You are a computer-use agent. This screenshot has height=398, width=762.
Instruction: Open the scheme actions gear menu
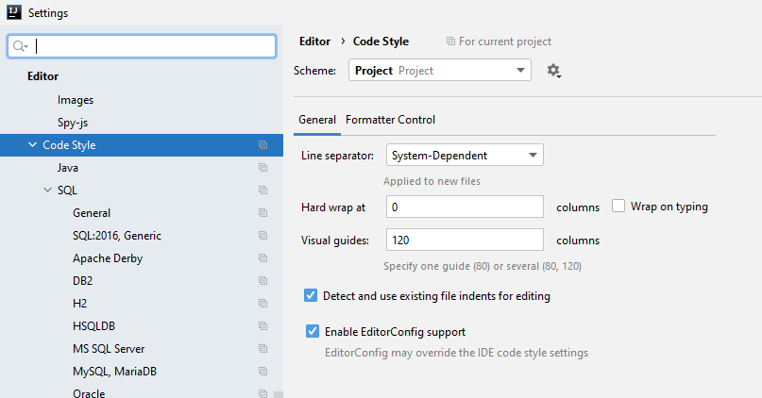pyautogui.click(x=553, y=71)
